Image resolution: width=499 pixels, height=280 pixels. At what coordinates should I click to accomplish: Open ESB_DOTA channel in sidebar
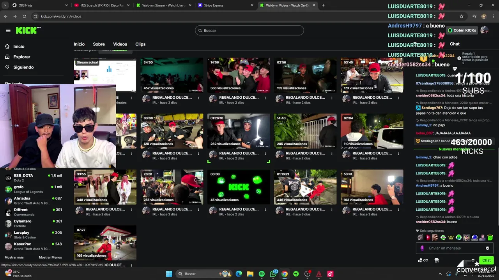(33, 178)
